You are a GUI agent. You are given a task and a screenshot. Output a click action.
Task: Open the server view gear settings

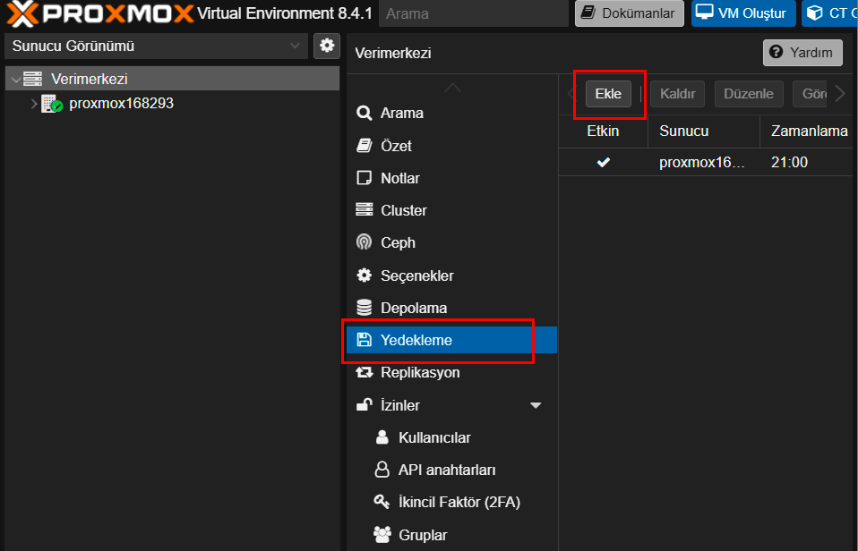coord(327,46)
